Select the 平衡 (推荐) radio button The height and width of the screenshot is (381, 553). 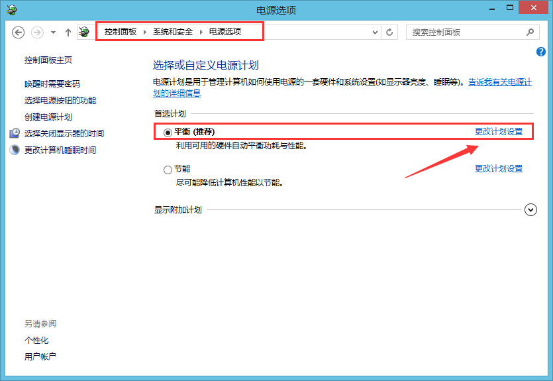click(x=168, y=133)
